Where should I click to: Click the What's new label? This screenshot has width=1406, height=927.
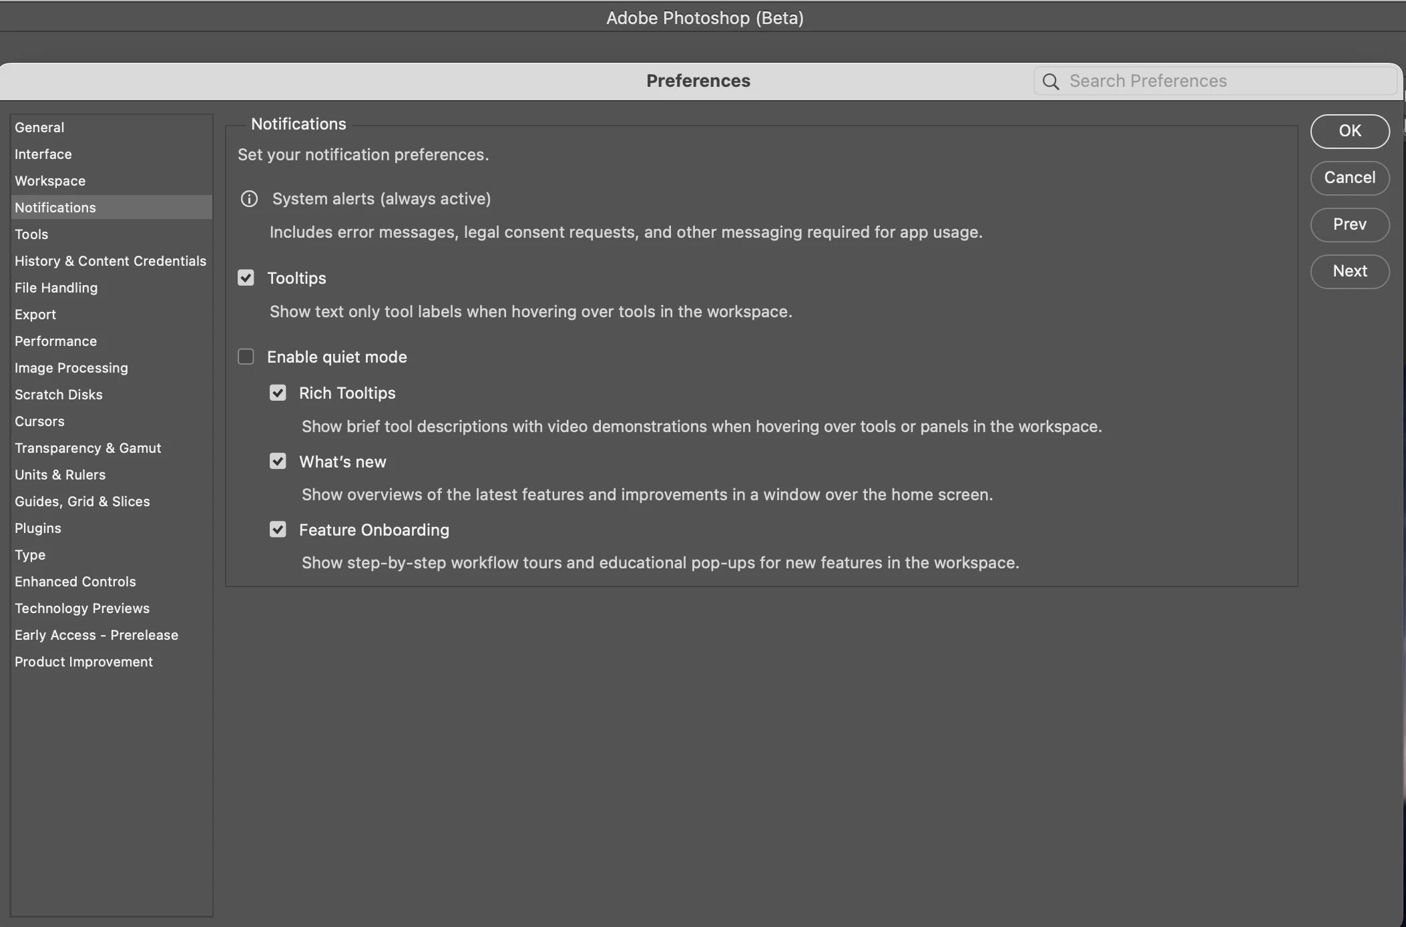pyautogui.click(x=342, y=462)
